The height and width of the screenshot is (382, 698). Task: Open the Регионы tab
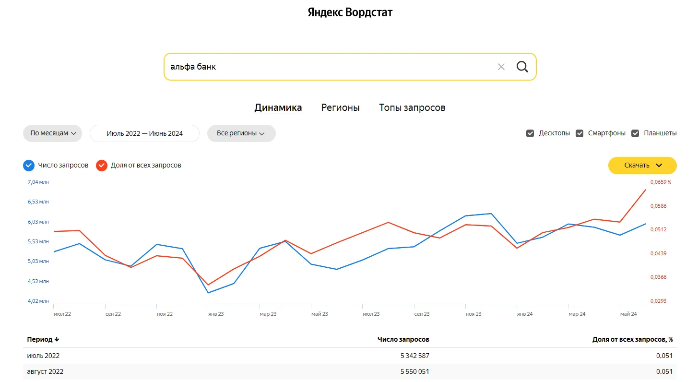[340, 107]
